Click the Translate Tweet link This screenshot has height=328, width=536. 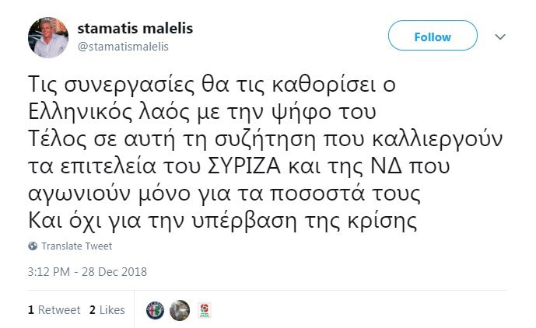[76, 246]
